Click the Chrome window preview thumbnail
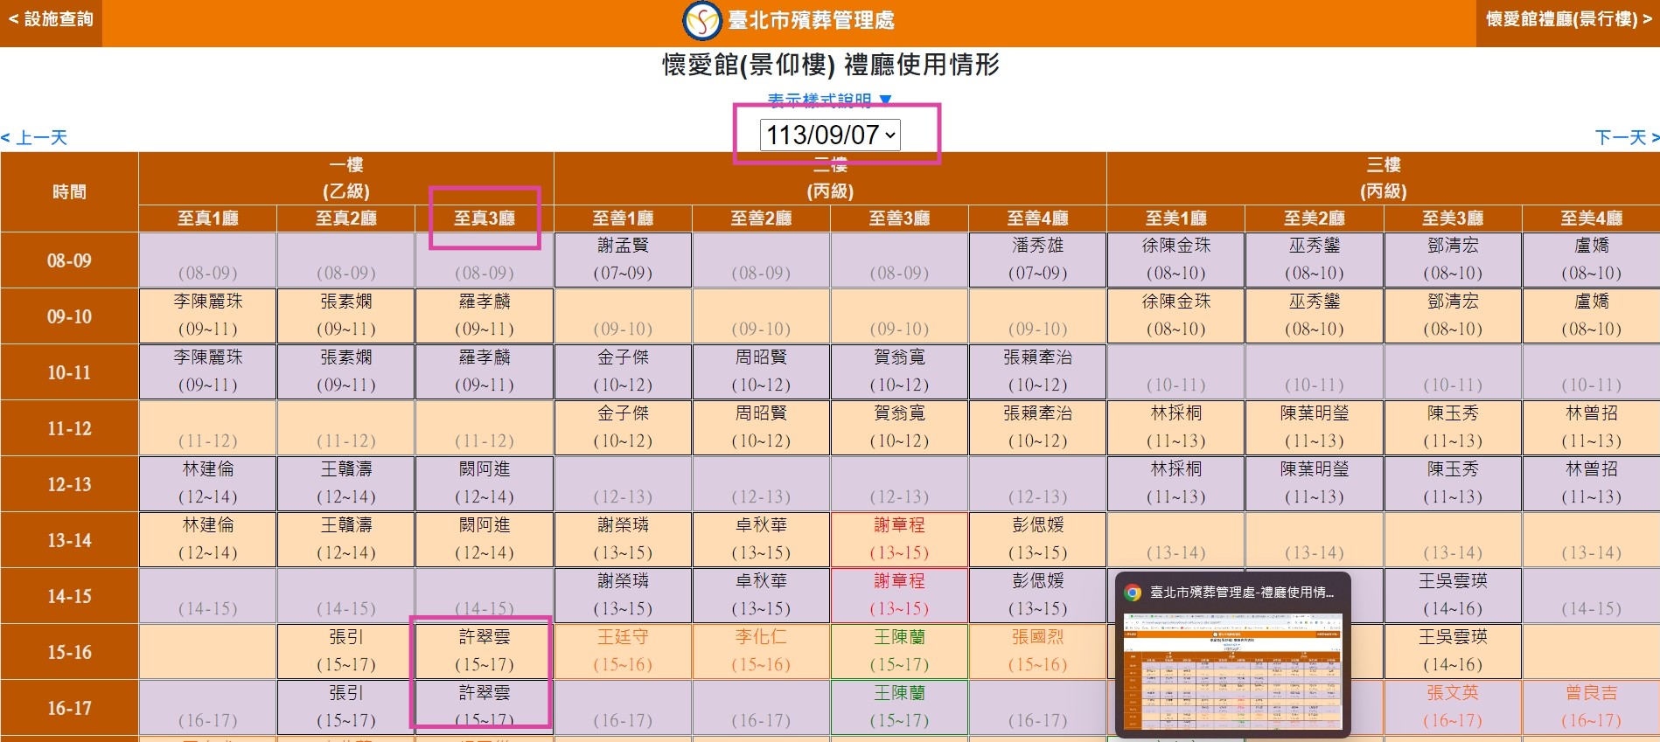The image size is (1660, 742). coord(1232,671)
